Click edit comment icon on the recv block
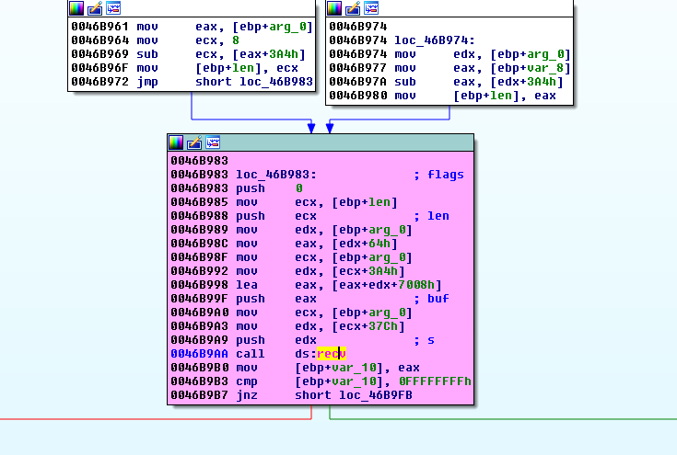The width and height of the screenshot is (677, 455). [x=194, y=142]
